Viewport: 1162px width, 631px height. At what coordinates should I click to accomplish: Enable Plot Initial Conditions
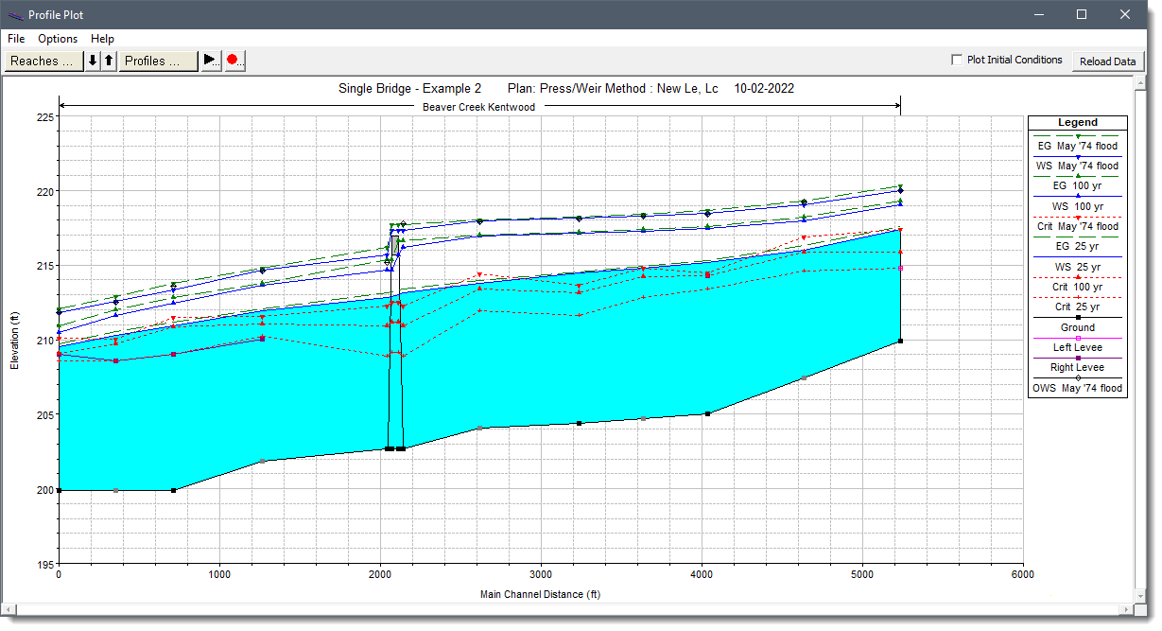click(x=957, y=60)
